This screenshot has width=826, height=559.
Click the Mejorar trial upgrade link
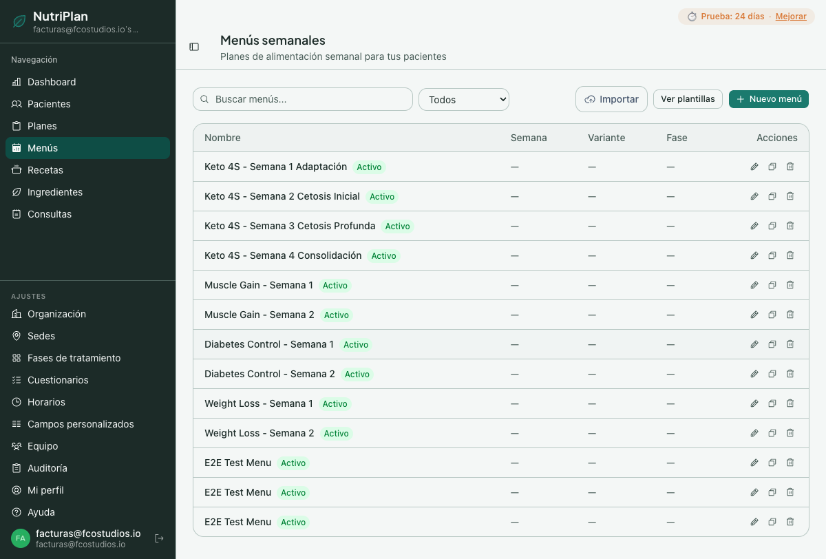790,16
